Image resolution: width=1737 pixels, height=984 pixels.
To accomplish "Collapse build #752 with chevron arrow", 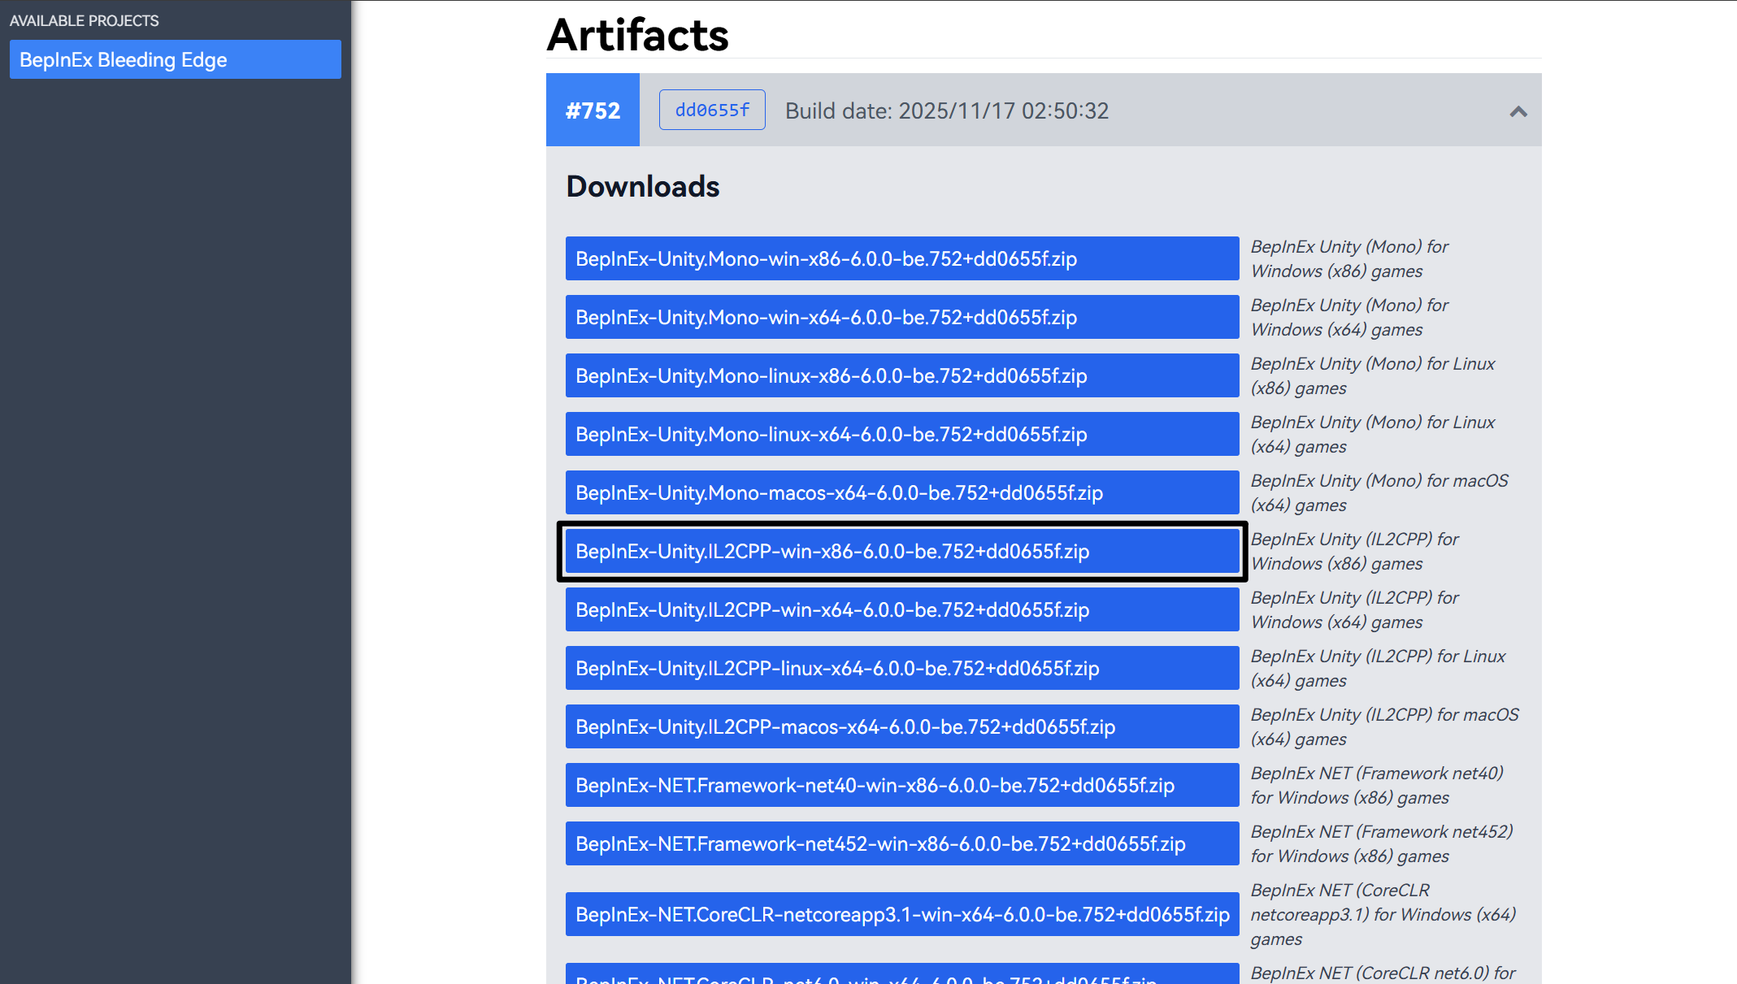I will (x=1518, y=111).
